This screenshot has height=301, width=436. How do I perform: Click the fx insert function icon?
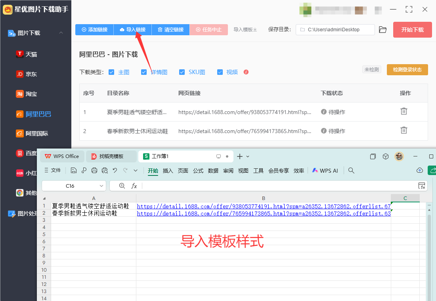[x=134, y=186]
